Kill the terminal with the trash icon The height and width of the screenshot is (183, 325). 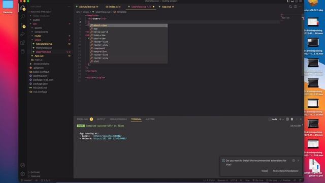click(292, 119)
